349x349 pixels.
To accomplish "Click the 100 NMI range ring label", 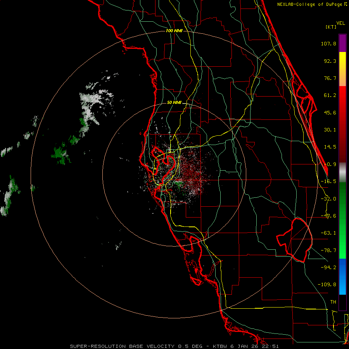I will (x=174, y=31).
